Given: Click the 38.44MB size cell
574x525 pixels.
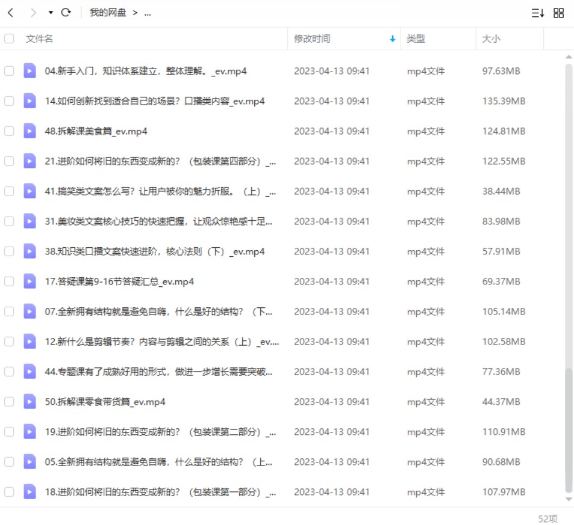Looking at the screenshot, I should 501,191.
